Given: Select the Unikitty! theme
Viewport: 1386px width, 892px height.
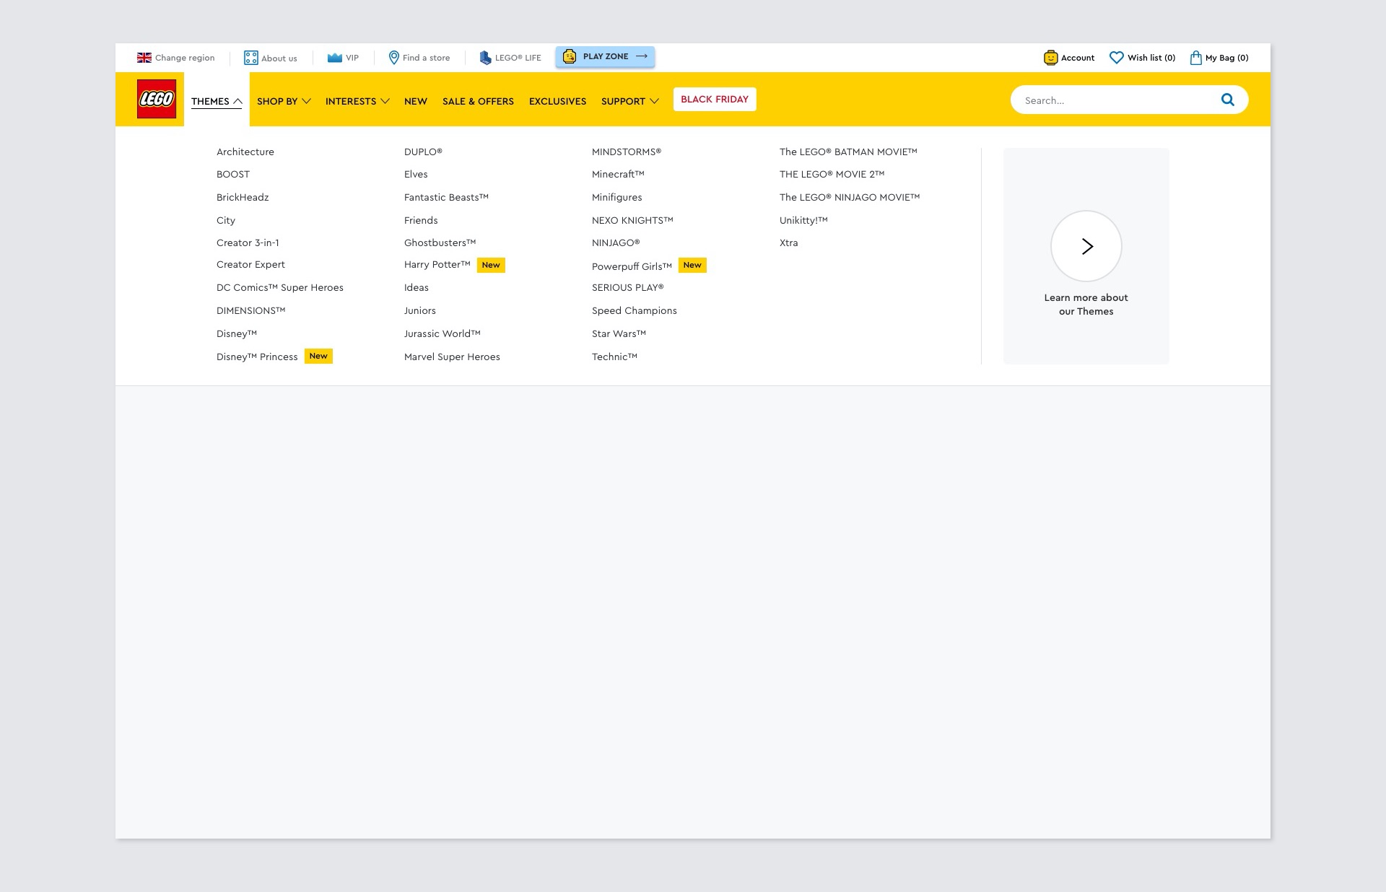Looking at the screenshot, I should pos(803,220).
